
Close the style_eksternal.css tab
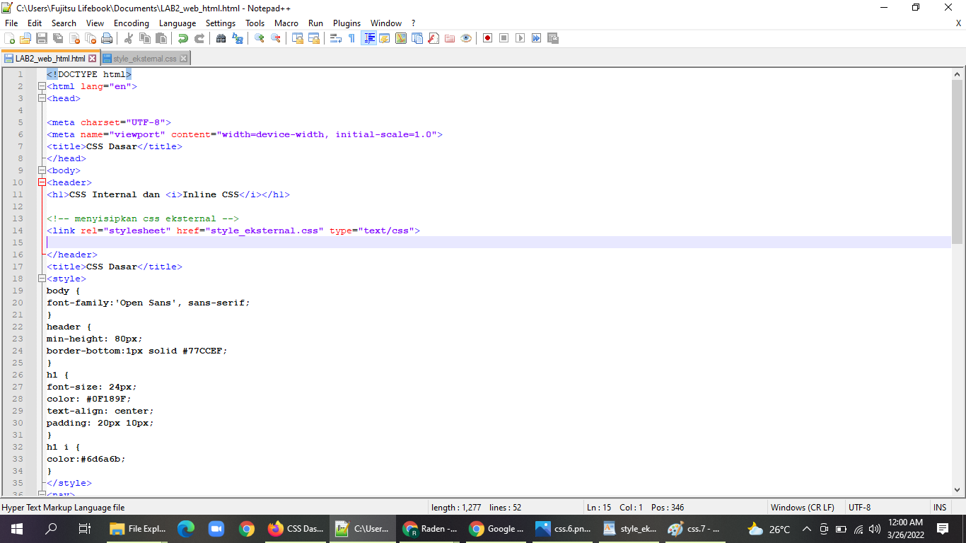[184, 59]
